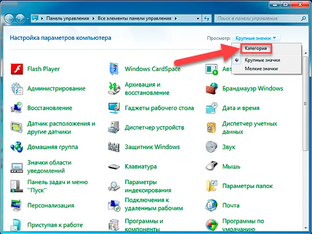Click the Диспетчер устройств icon

pos(114,127)
